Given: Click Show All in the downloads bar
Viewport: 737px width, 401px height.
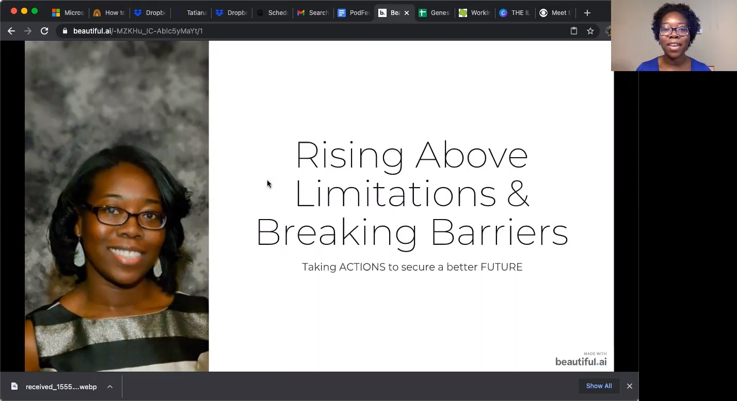Looking at the screenshot, I should click(x=599, y=386).
